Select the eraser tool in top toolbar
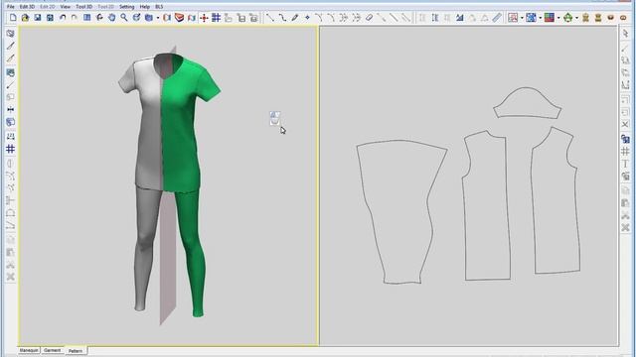636x357 pixels. point(369,18)
